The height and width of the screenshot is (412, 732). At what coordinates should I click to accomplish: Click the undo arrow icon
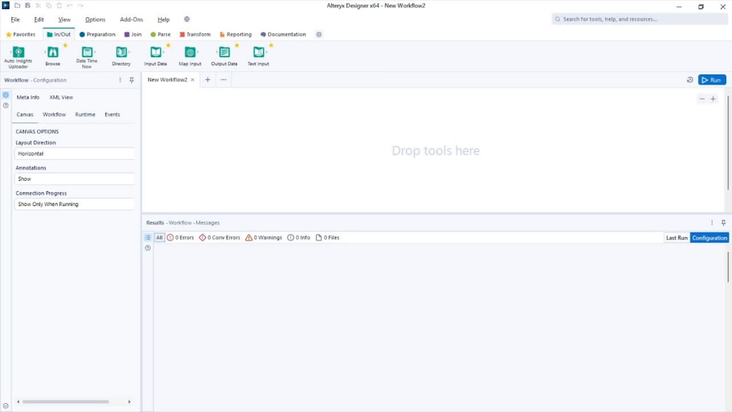(70, 6)
